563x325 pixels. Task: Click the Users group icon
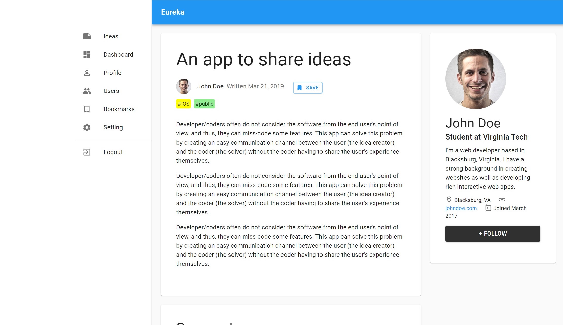coord(87,91)
